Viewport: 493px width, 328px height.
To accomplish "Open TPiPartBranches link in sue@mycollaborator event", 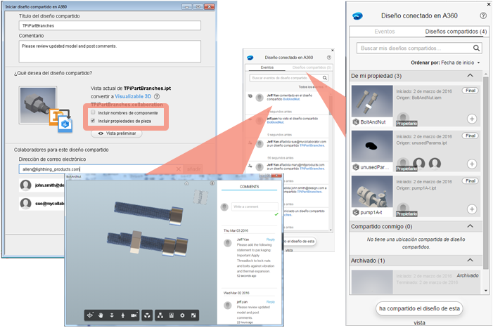I will tap(312, 145).
